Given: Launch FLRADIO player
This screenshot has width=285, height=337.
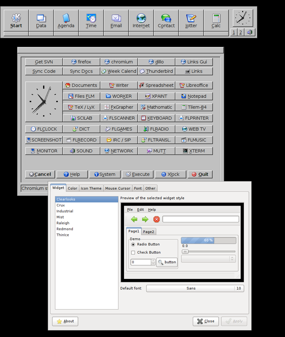Looking at the screenshot, I should pyautogui.click(x=156, y=129).
